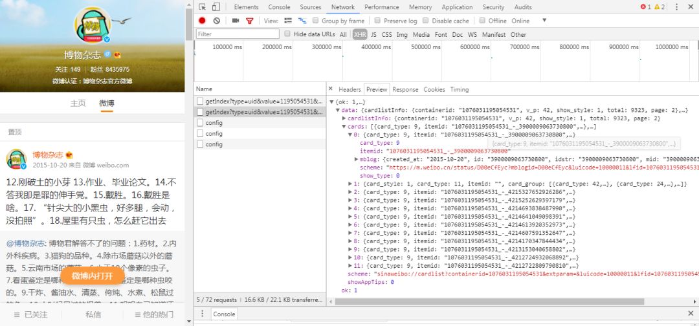This screenshot has width=699, height=326.
Task: Expand the cardlistInfo node
Action: point(344,118)
